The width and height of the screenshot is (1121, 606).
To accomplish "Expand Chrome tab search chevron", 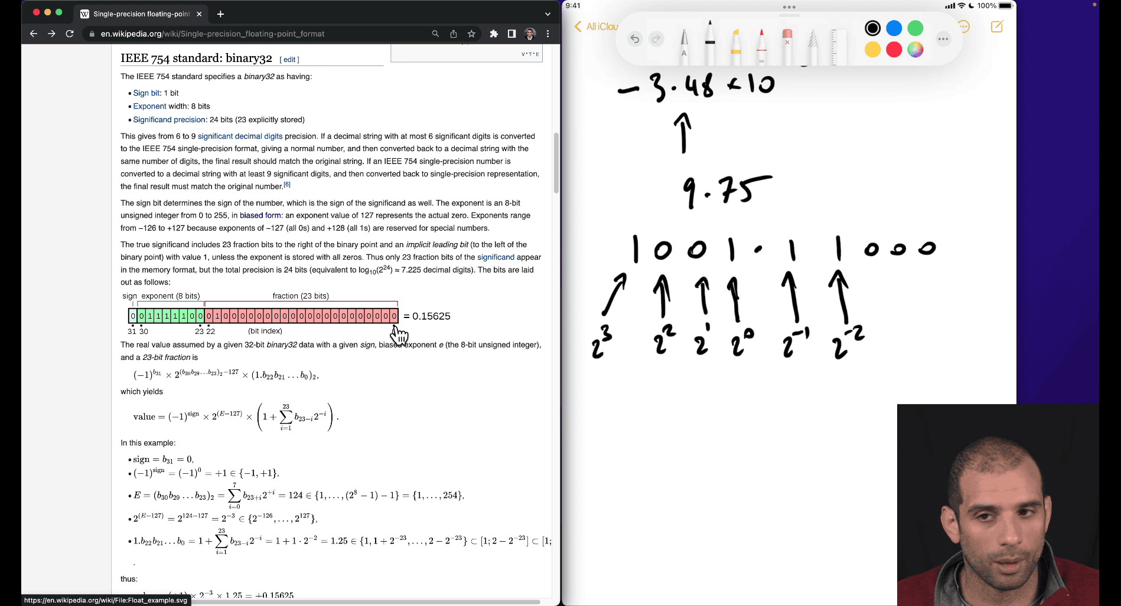I will click(548, 14).
